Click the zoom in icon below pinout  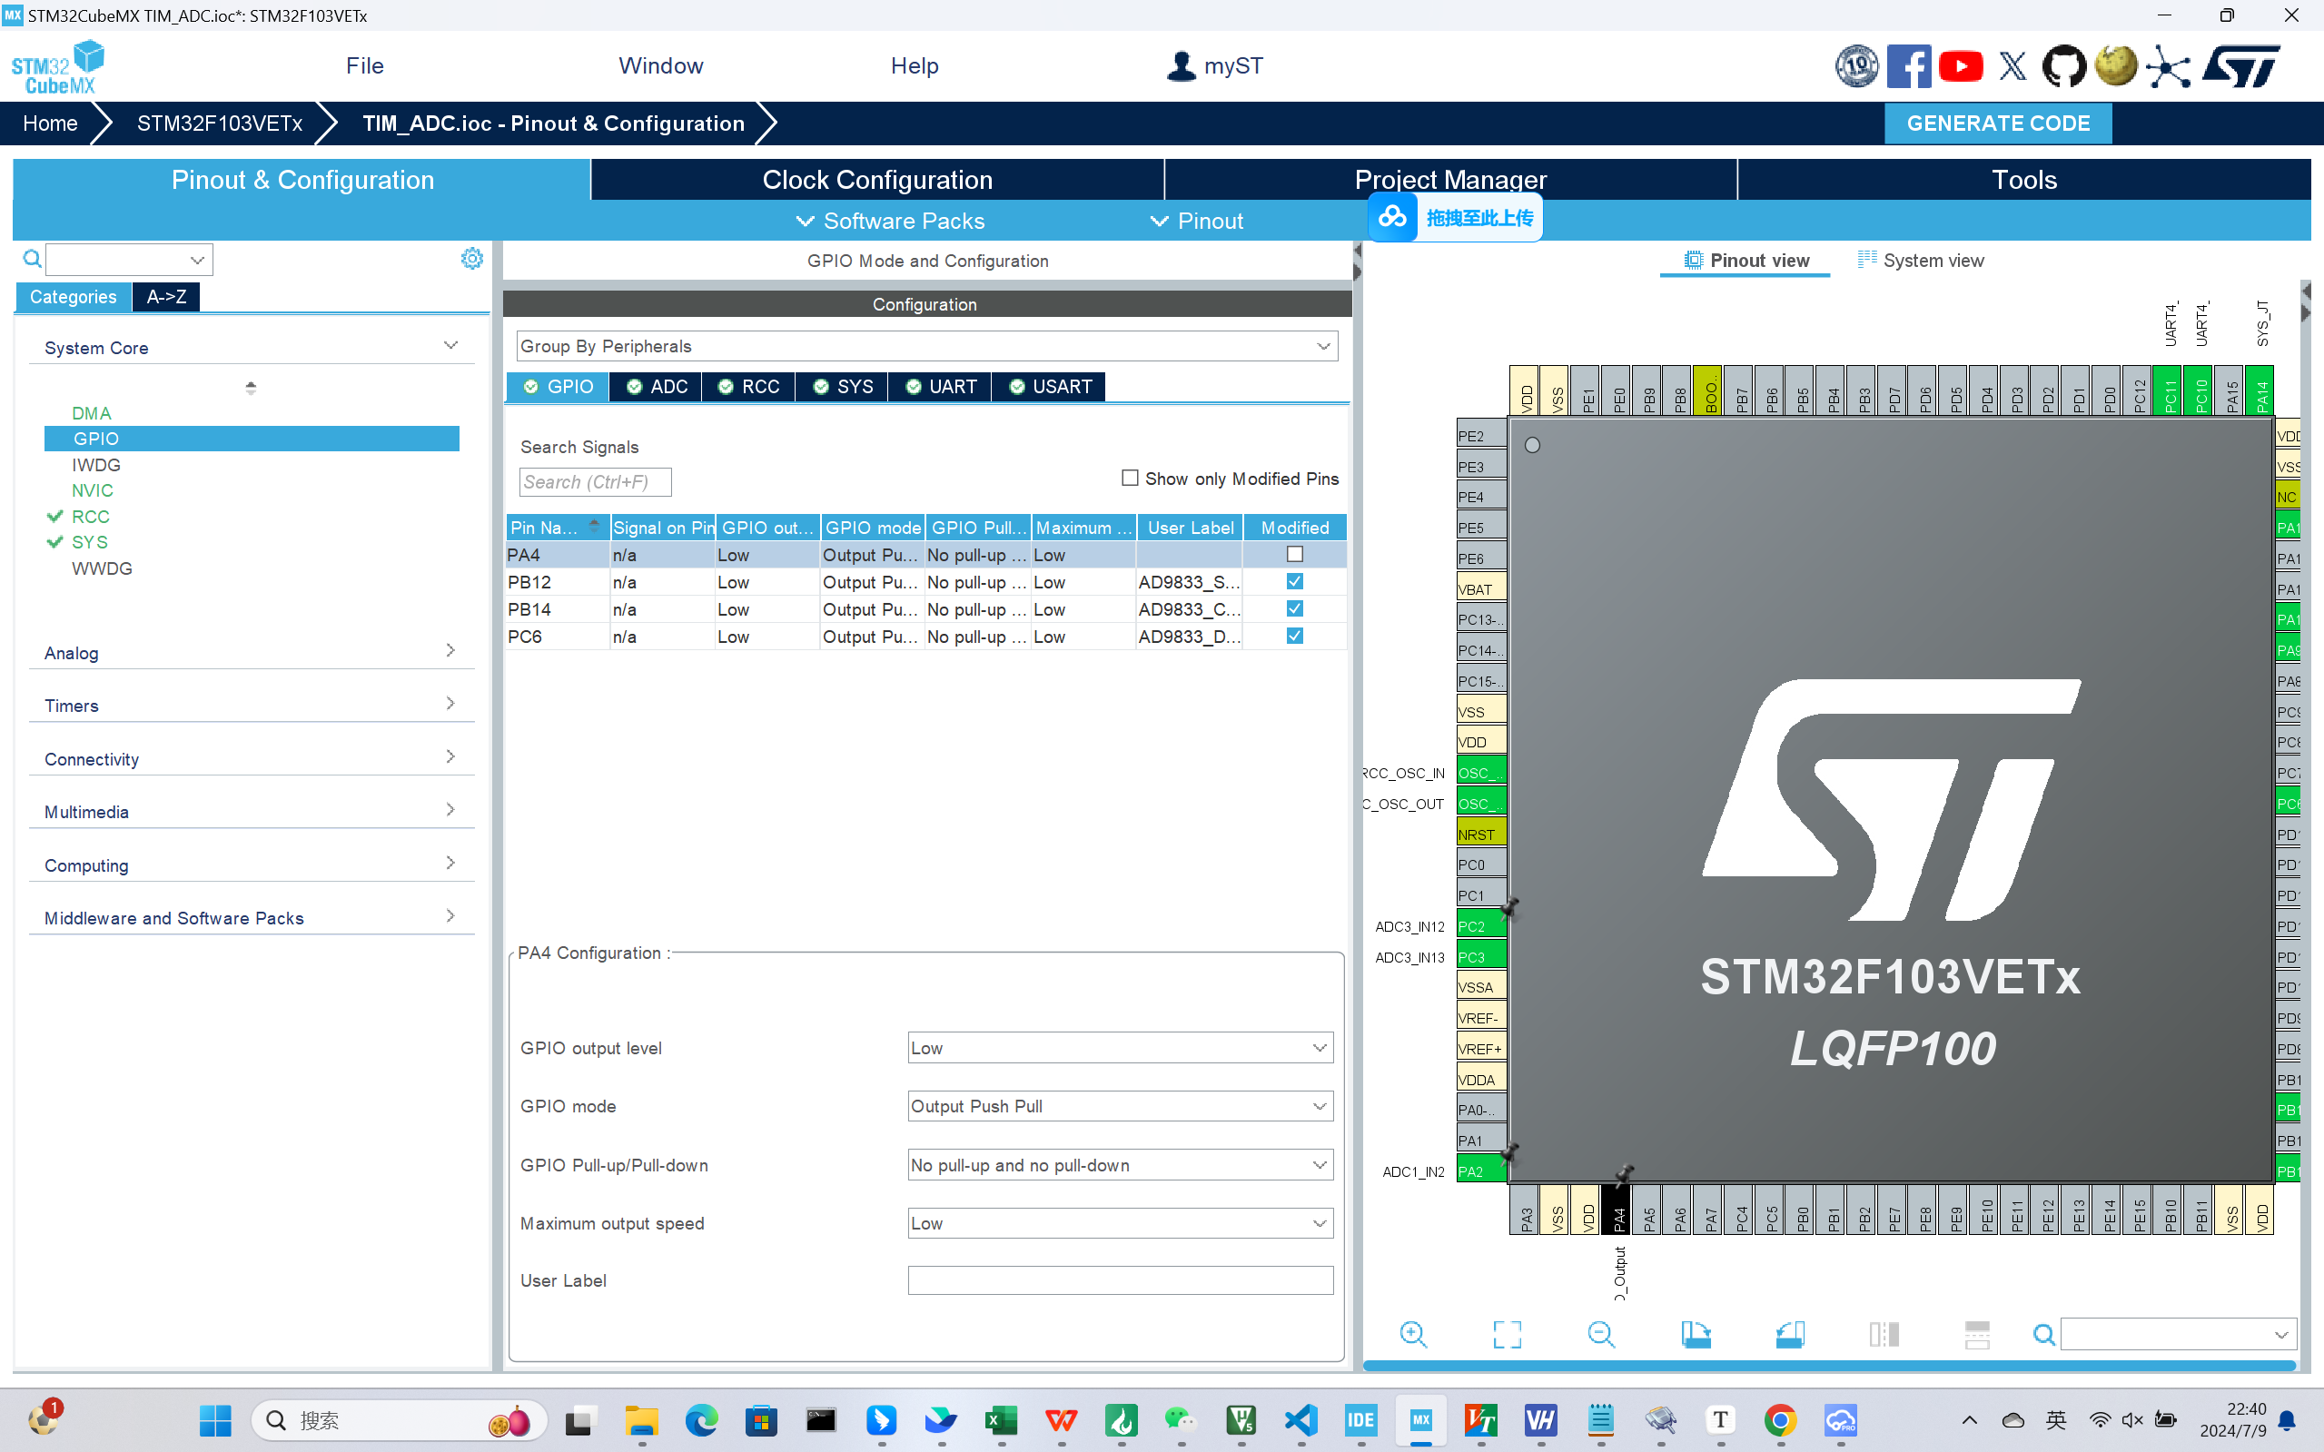[1412, 1334]
